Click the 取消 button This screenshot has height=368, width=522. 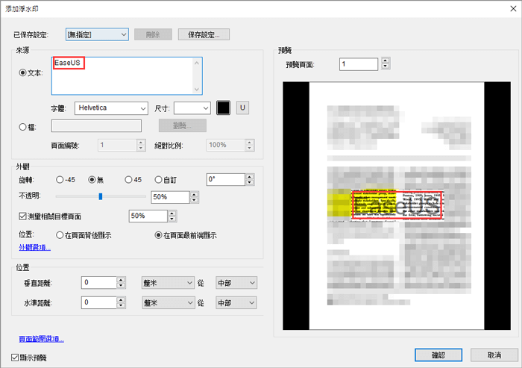(x=494, y=355)
